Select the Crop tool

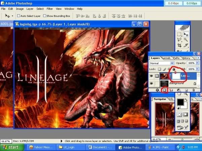click(179, 45)
